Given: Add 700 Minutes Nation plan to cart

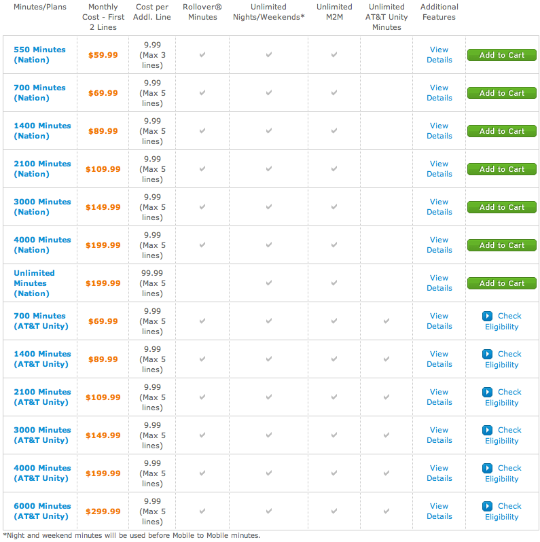Looking at the screenshot, I should [x=501, y=93].
